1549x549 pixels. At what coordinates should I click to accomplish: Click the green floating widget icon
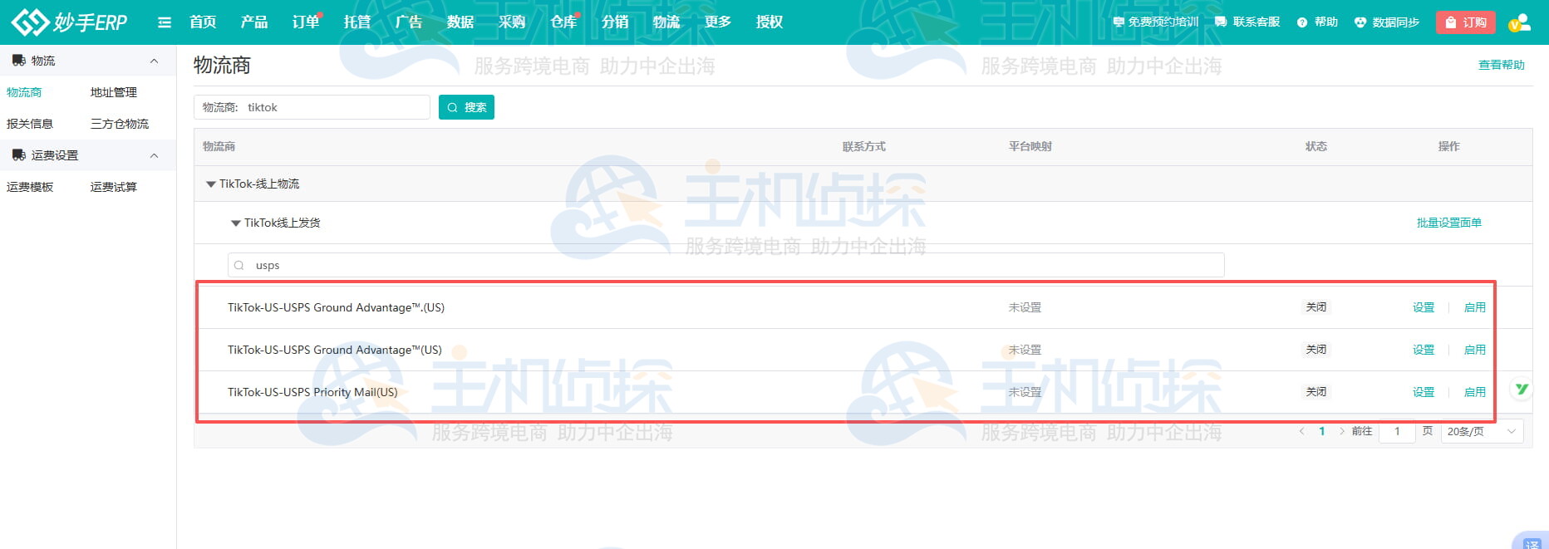pyautogui.click(x=1522, y=389)
